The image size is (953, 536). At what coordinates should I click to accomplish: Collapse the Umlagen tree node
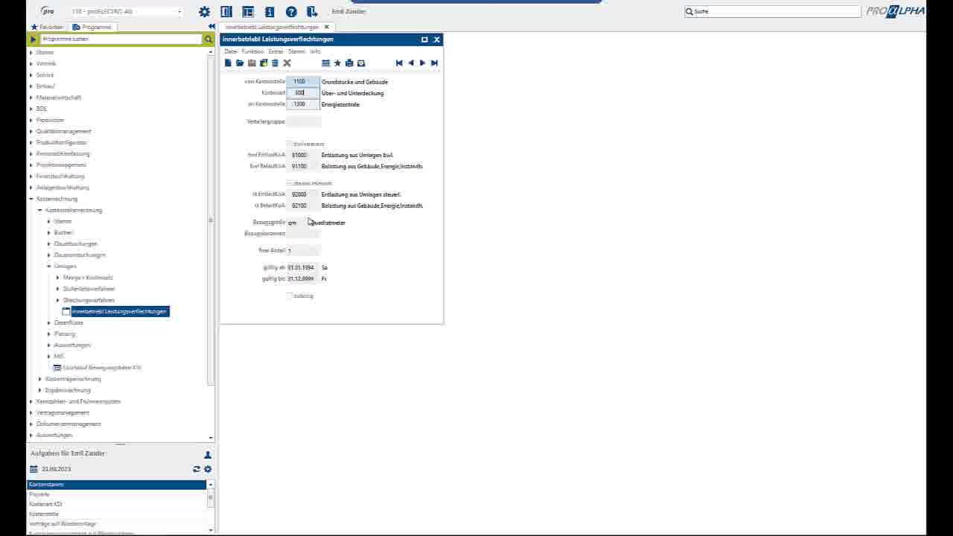(48, 266)
